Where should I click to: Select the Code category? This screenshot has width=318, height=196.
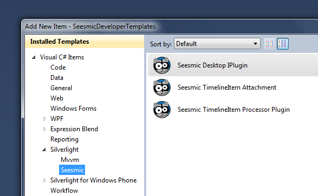[58, 67]
